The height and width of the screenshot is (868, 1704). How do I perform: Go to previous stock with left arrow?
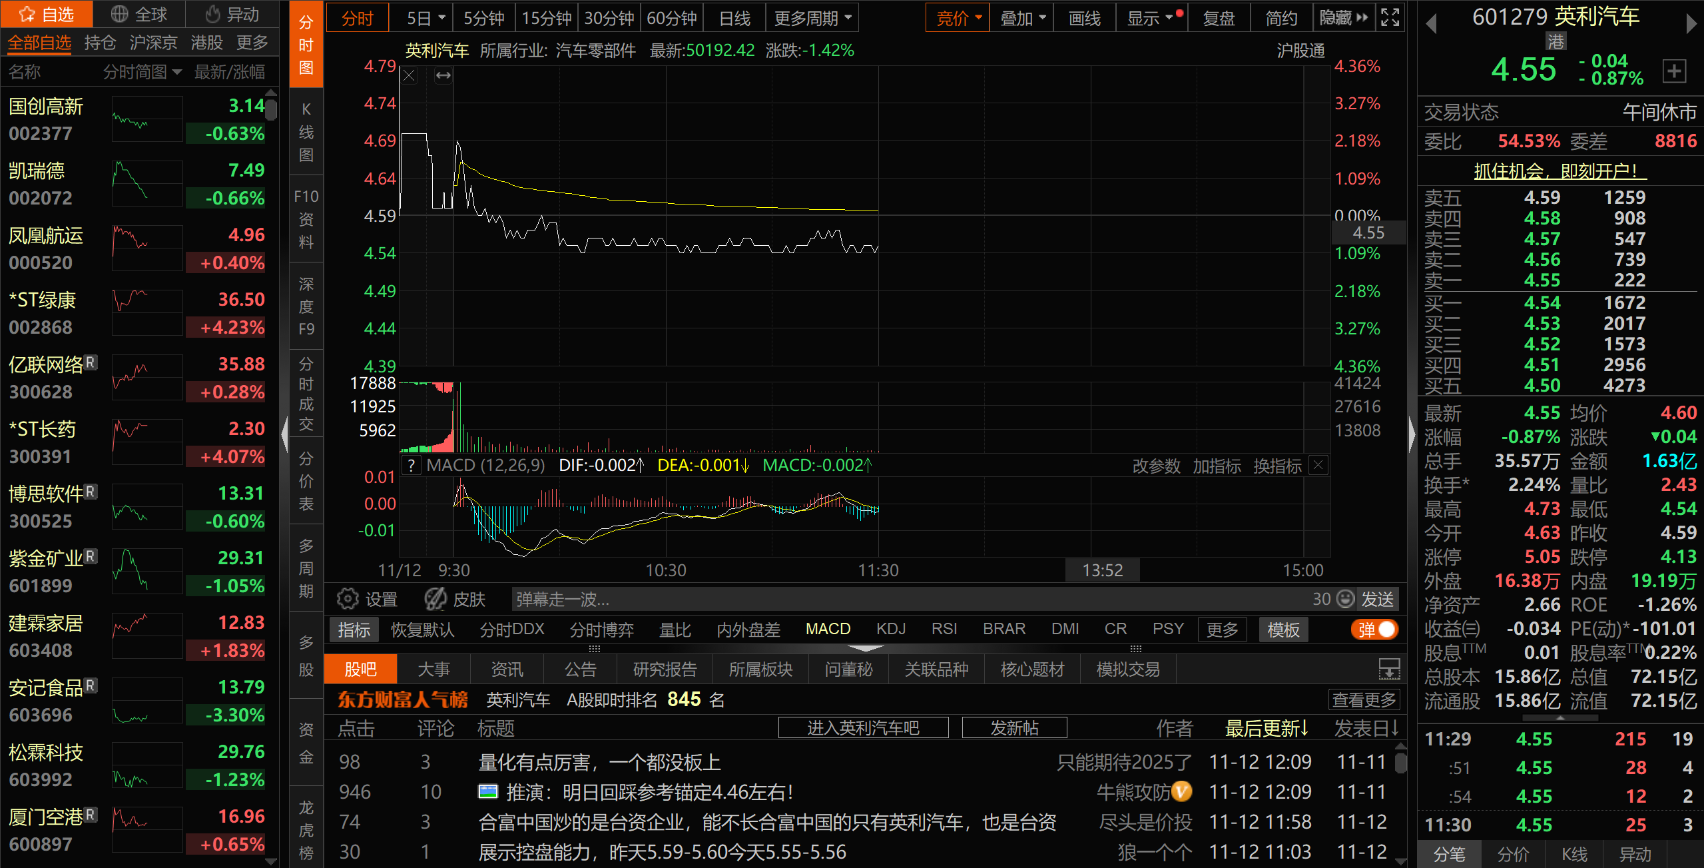[1431, 23]
